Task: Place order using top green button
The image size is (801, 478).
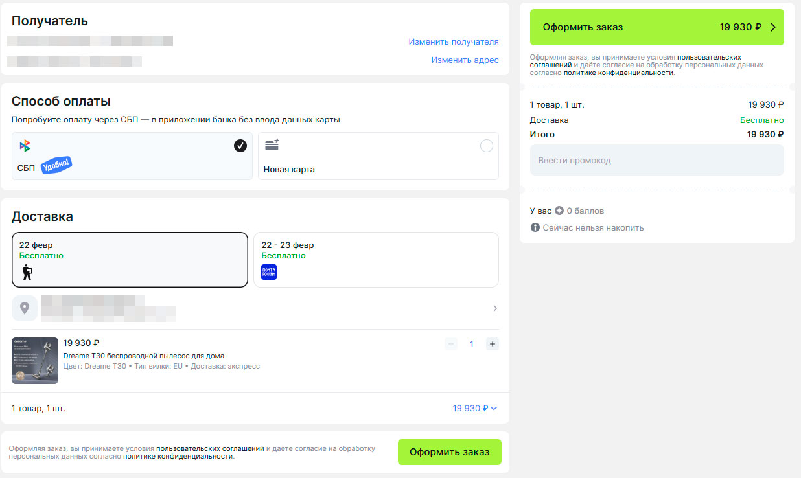Action: coord(657,27)
